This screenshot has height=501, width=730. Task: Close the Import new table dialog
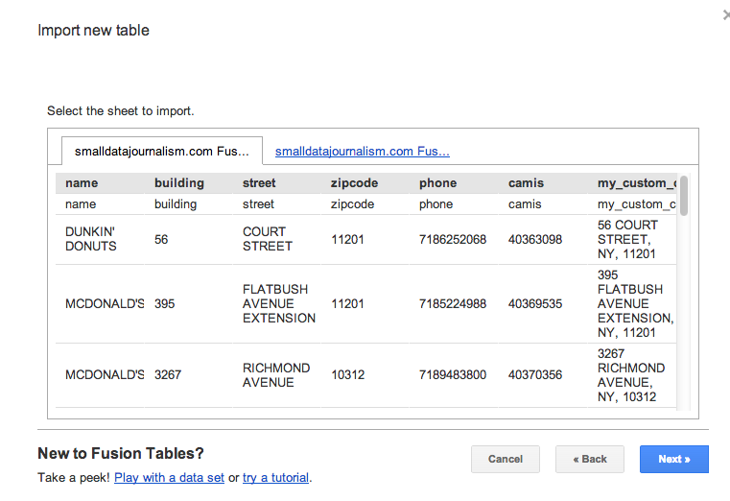(726, 15)
